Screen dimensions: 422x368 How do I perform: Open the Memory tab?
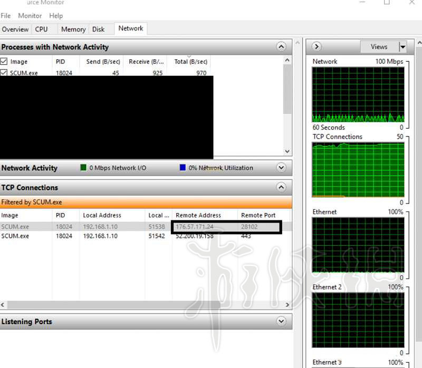tap(73, 30)
